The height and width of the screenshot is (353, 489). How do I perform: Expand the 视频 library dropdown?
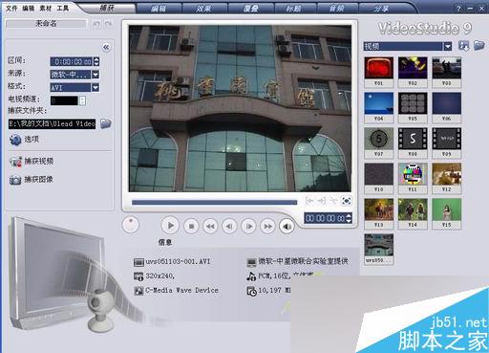pos(448,47)
